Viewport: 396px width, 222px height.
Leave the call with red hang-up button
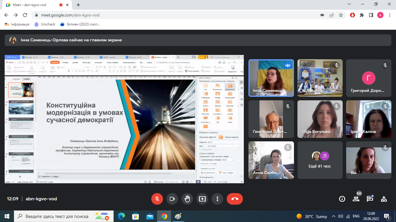pos(235,199)
